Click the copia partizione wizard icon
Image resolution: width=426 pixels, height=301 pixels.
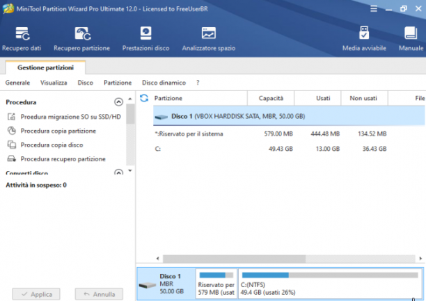point(11,131)
